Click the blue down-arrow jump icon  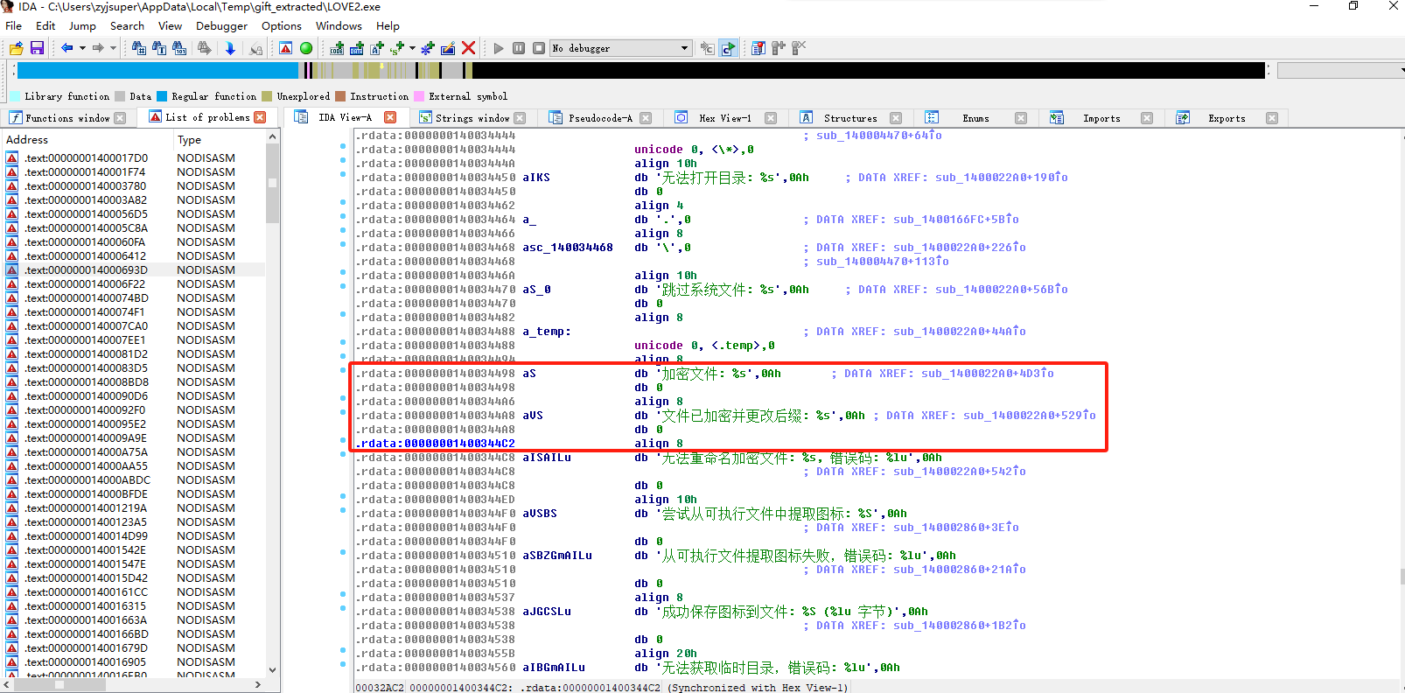pyautogui.click(x=230, y=48)
